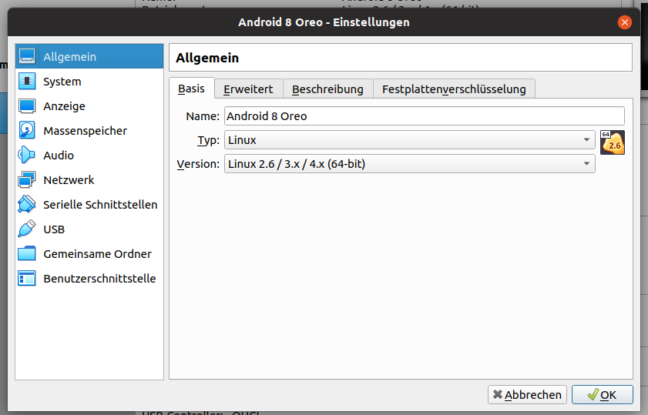Select the Allgemein monitor icon
Image resolution: width=648 pixels, height=415 pixels.
pyautogui.click(x=27, y=56)
